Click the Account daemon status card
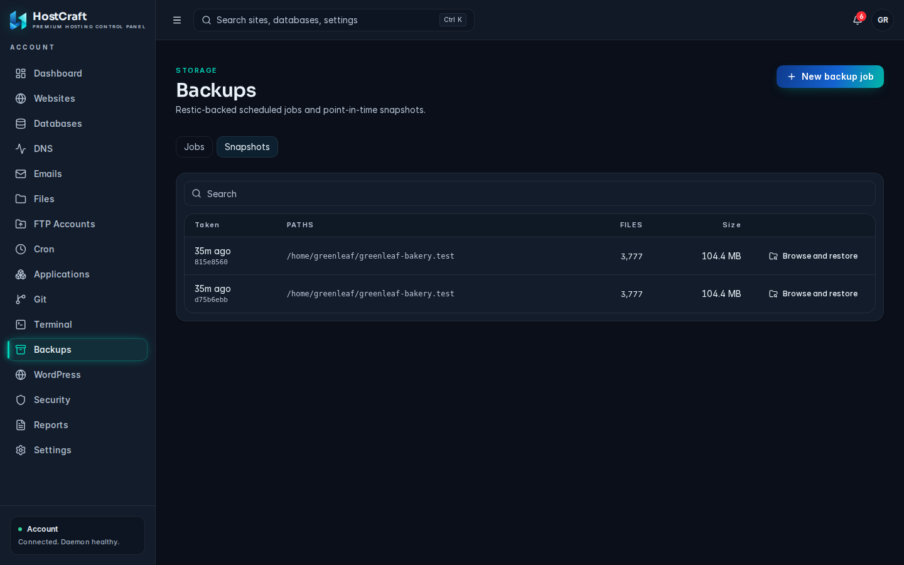 (77, 535)
